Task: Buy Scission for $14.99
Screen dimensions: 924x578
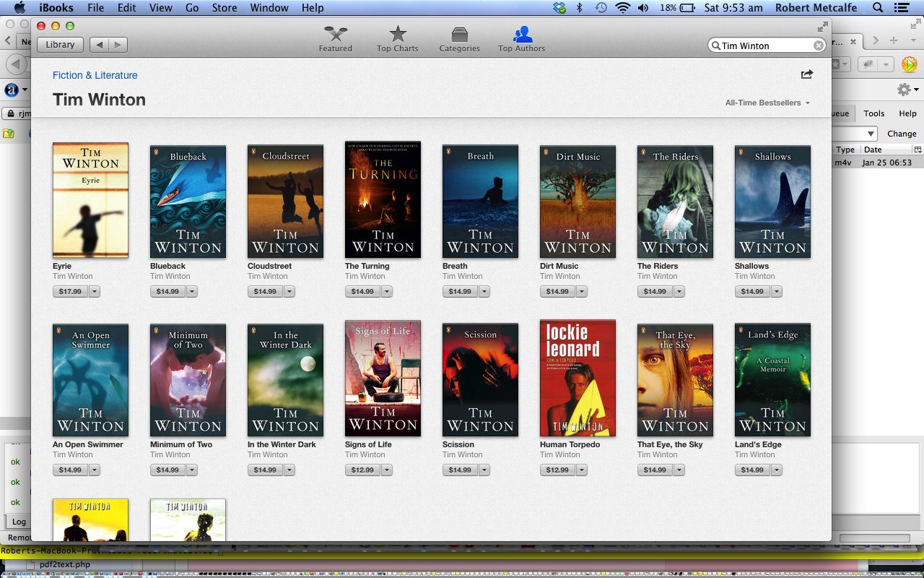Action: click(x=460, y=470)
